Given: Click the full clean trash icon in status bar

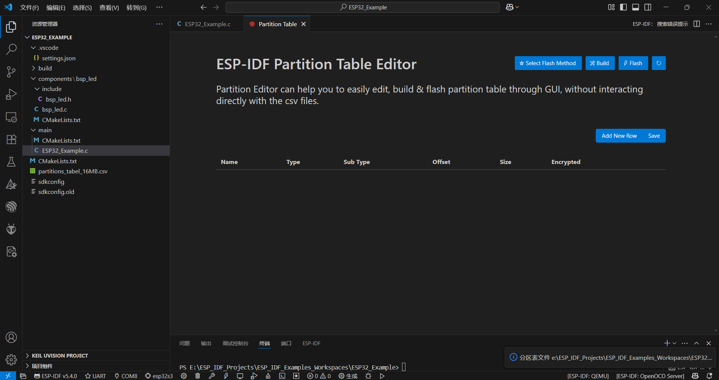Looking at the screenshot, I should [x=197, y=376].
